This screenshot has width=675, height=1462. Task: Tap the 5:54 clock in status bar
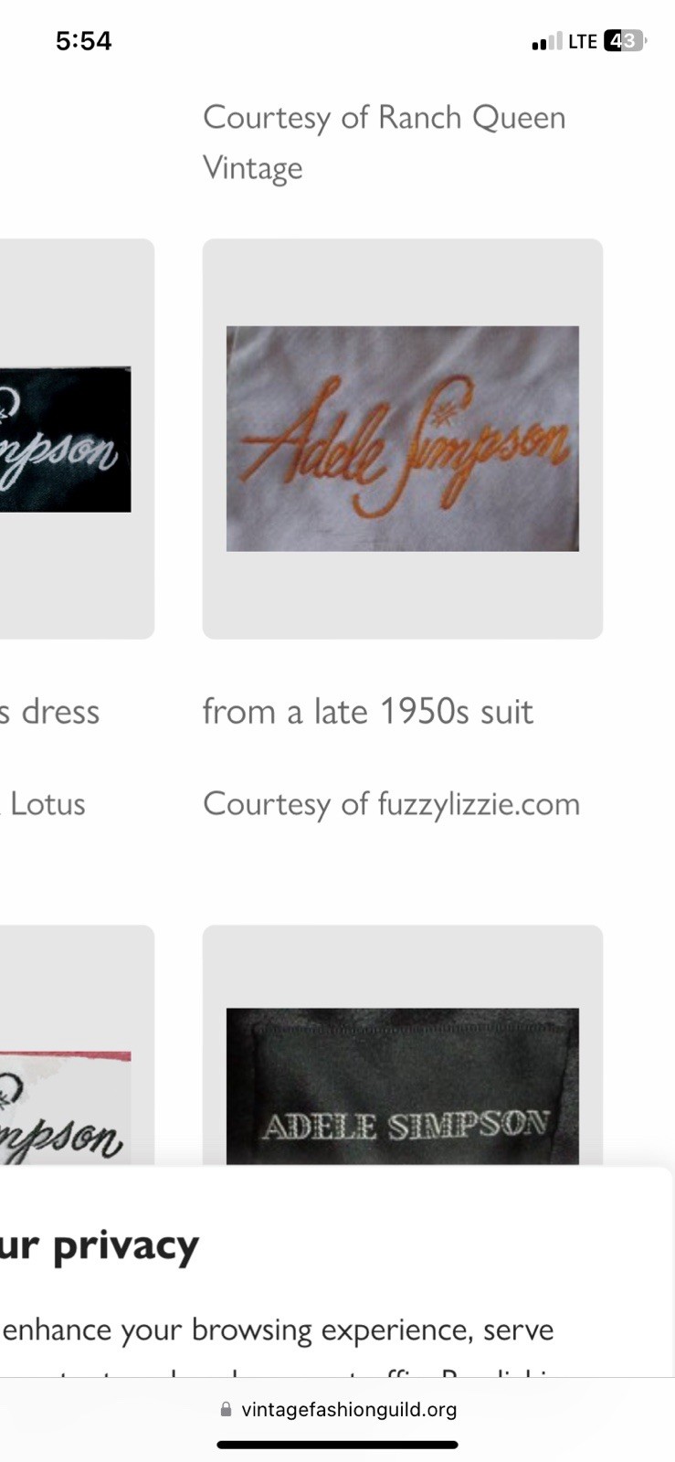pyautogui.click(x=84, y=41)
